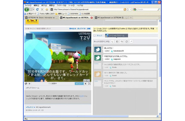Click the third chat login service icon
This screenshot has height=121, width=185.
(x=122, y=41)
